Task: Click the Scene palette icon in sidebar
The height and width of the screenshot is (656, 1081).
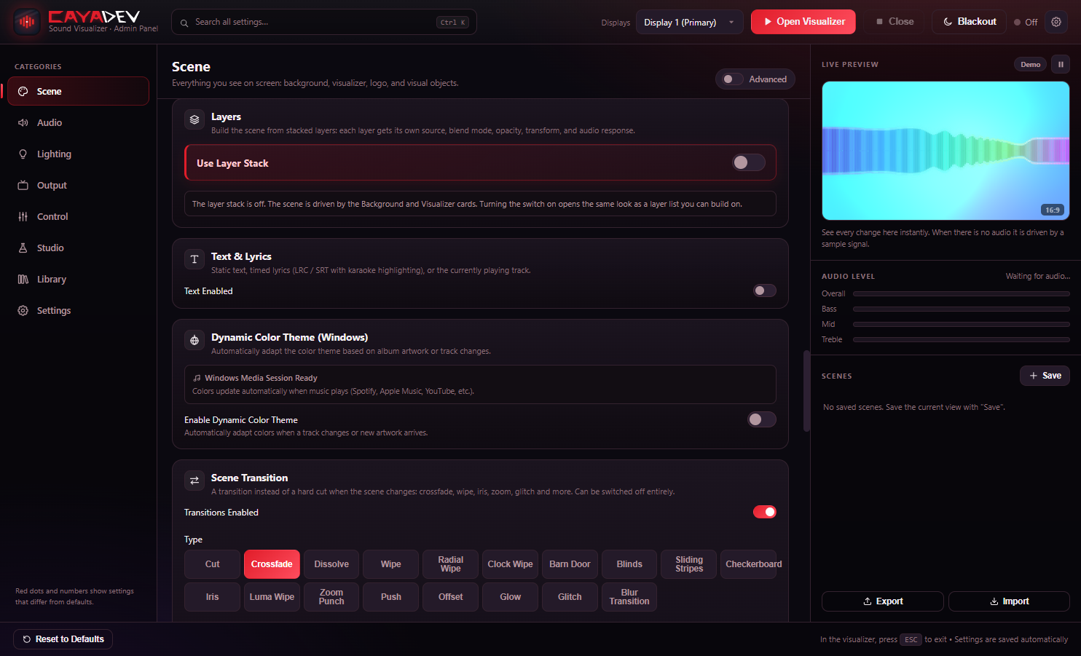Action: tap(23, 91)
